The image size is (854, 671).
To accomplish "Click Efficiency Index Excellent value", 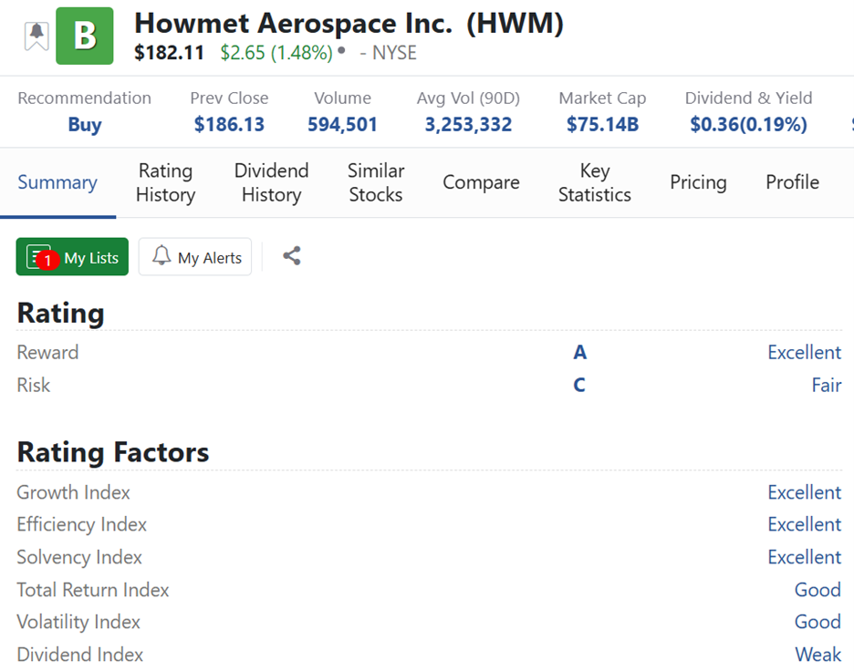I will pyautogui.click(x=805, y=524).
